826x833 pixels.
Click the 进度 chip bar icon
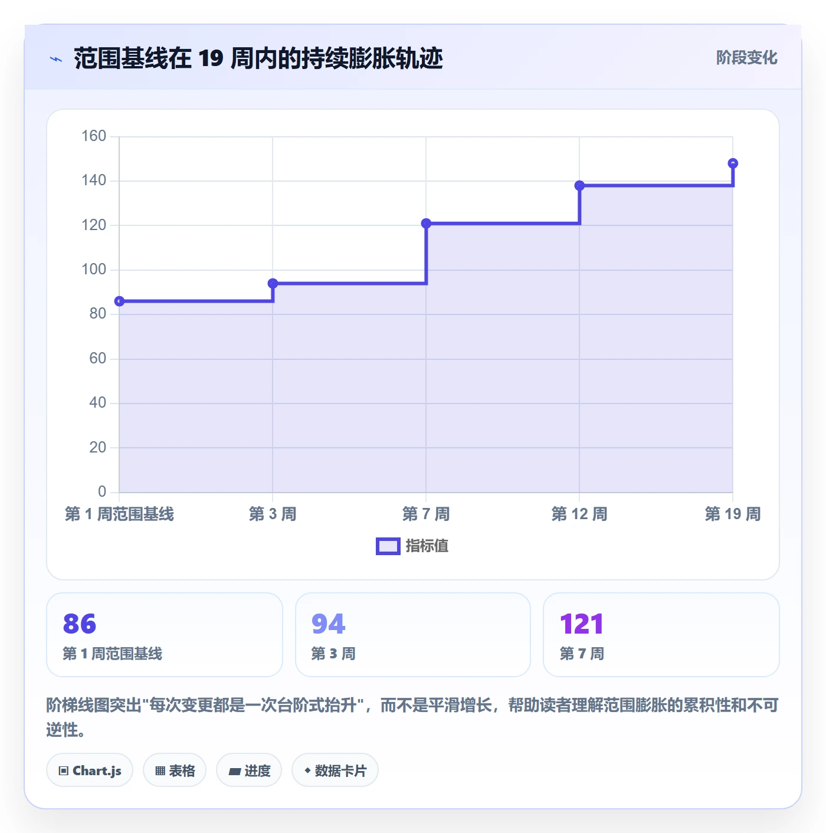pos(235,772)
